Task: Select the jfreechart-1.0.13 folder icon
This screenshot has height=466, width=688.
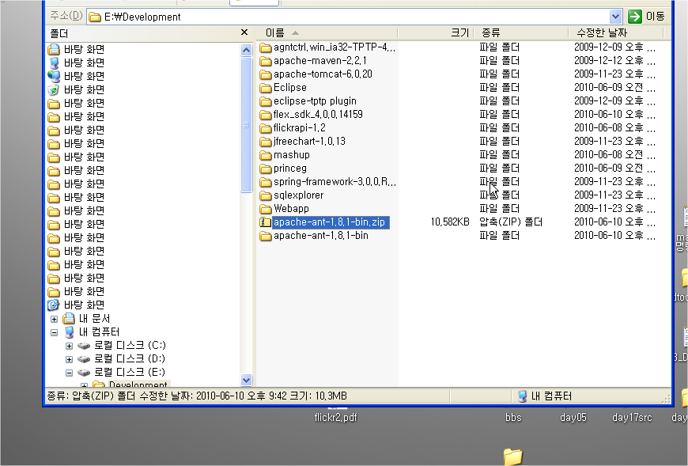Action: point(265,142)
